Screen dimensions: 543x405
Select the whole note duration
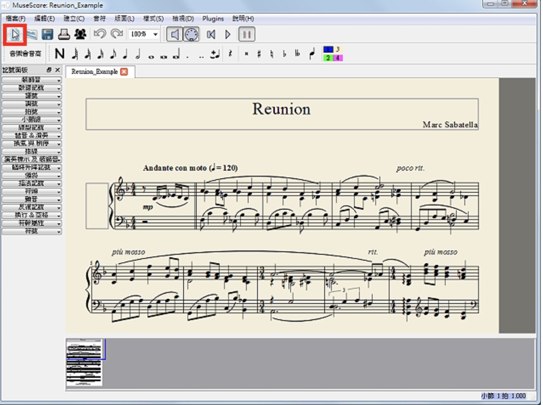point(151,56)
